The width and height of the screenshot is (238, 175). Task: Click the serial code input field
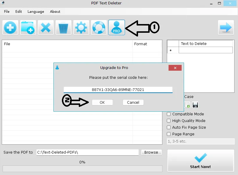tap(118, 90)
